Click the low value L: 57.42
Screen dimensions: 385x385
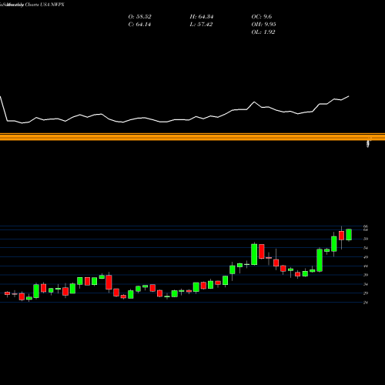tap(201, 25)
